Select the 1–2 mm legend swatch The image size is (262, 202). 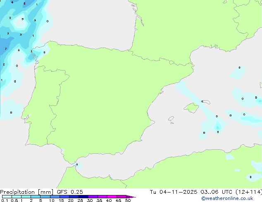coord(26,197)
